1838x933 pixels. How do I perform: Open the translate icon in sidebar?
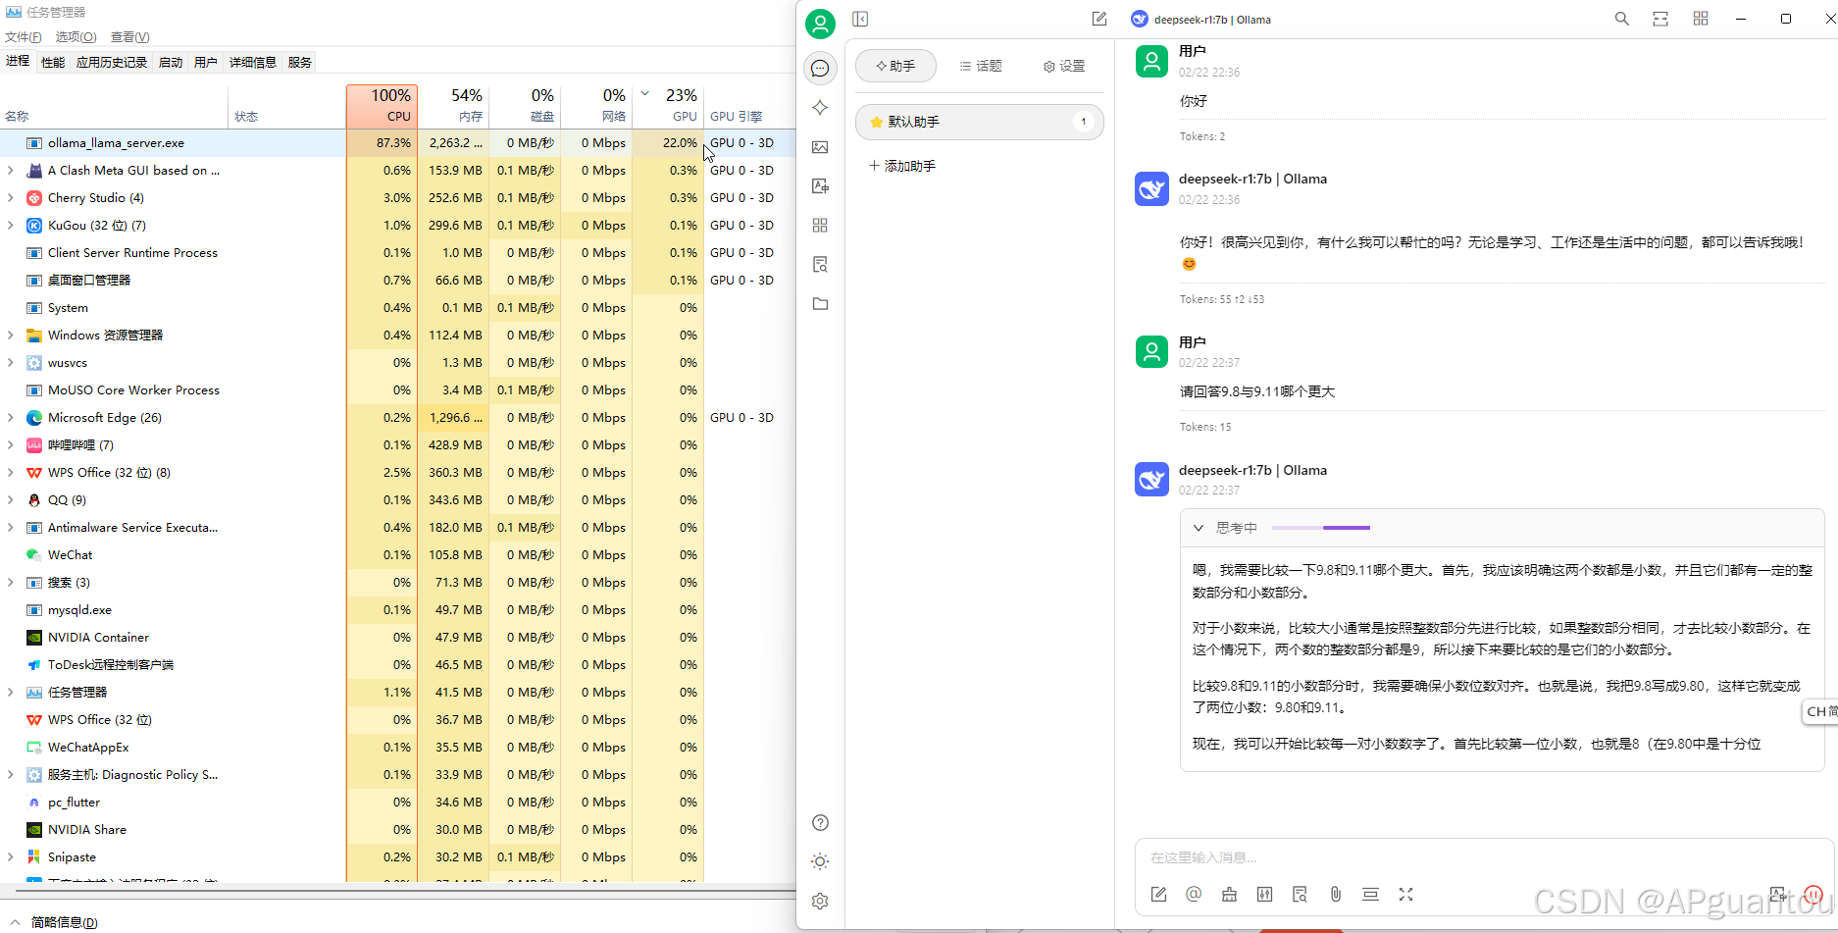[820, 186]
